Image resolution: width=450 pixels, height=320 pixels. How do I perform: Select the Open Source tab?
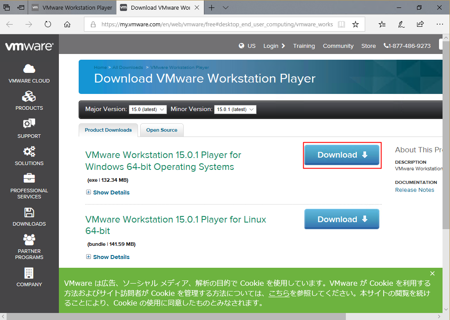(162, 130)
